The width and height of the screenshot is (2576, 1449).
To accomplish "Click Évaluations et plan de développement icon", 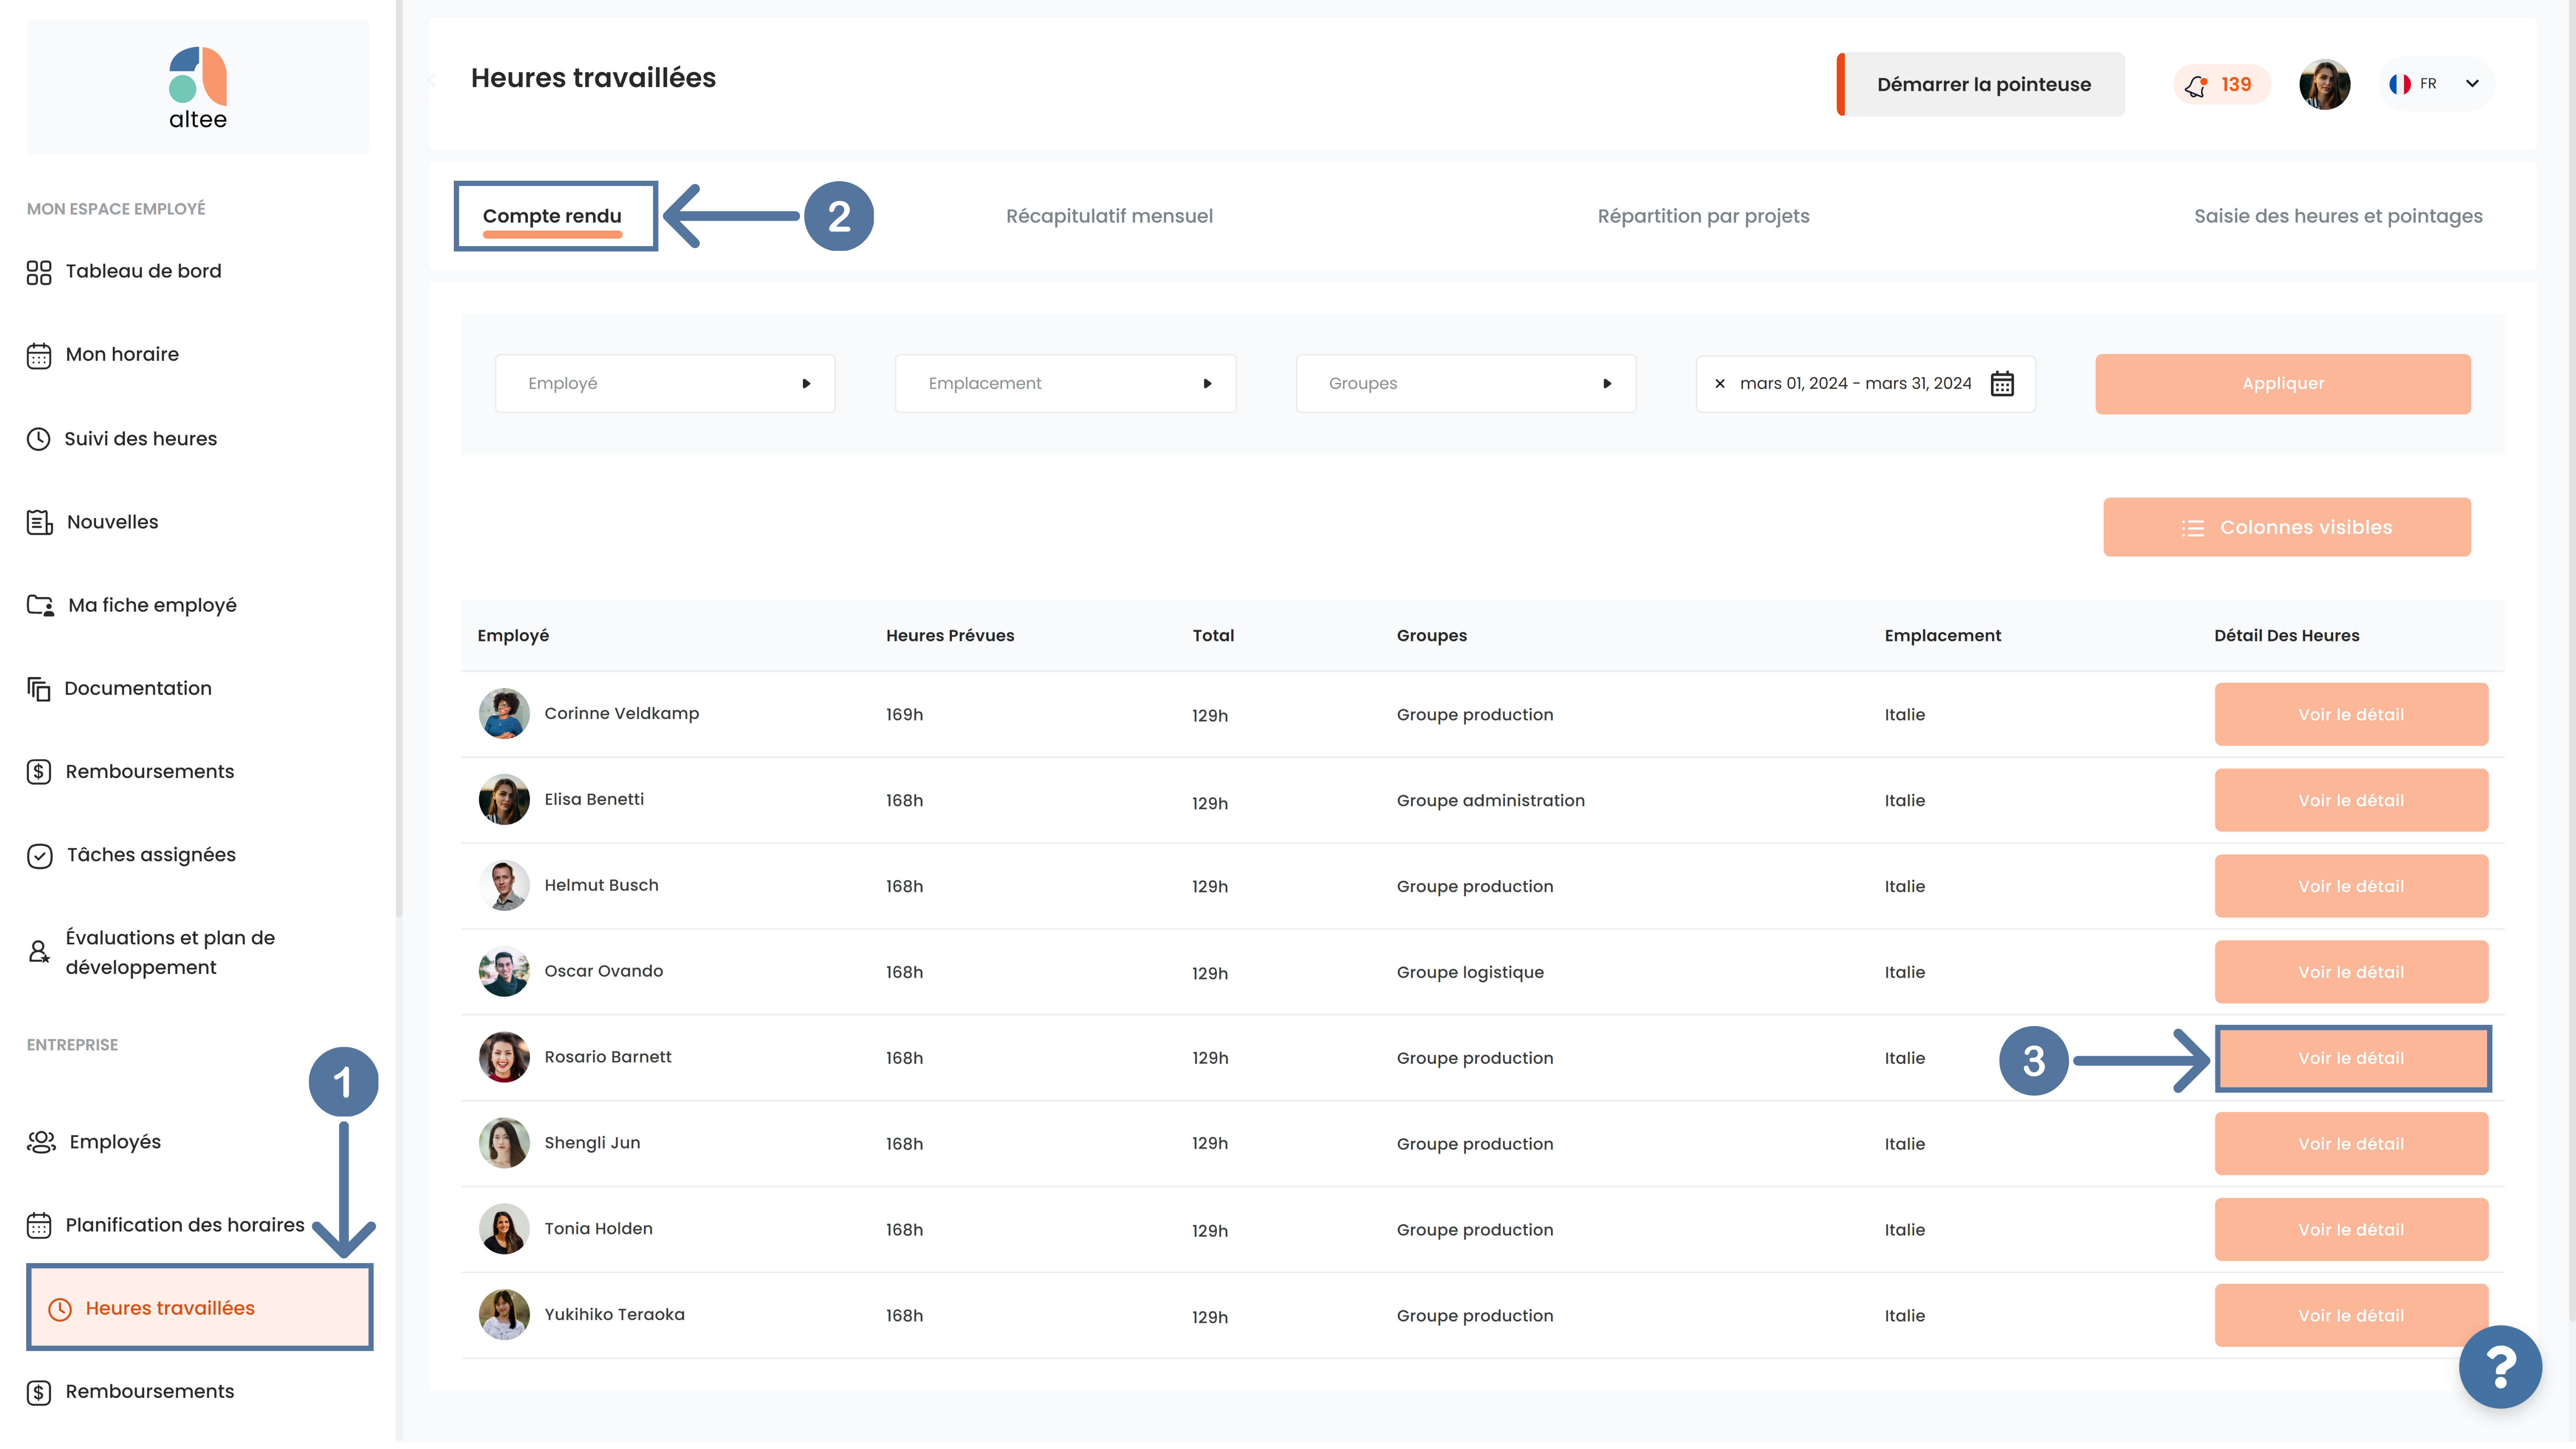I will pos(39,951).
